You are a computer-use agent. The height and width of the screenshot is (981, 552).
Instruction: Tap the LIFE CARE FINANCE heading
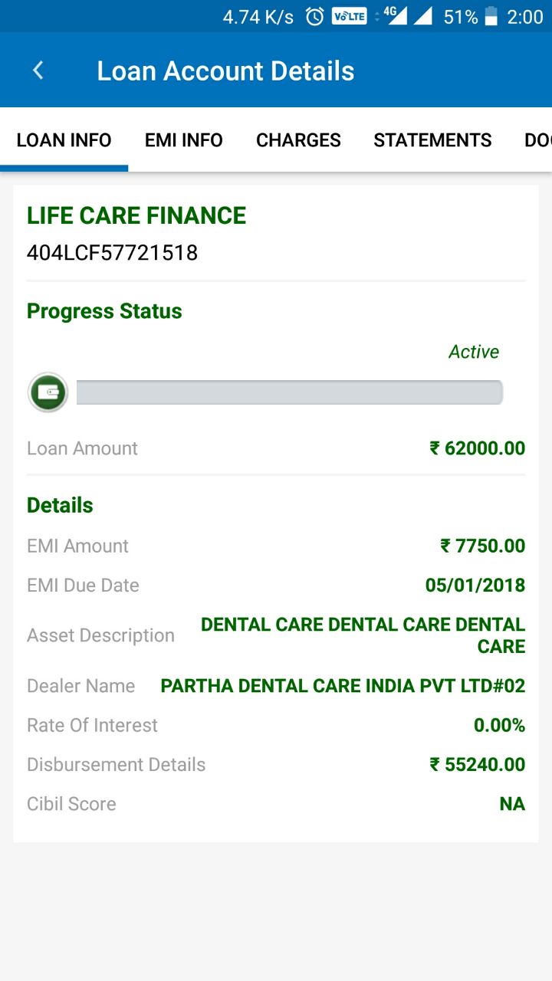(x=136, y=216)
